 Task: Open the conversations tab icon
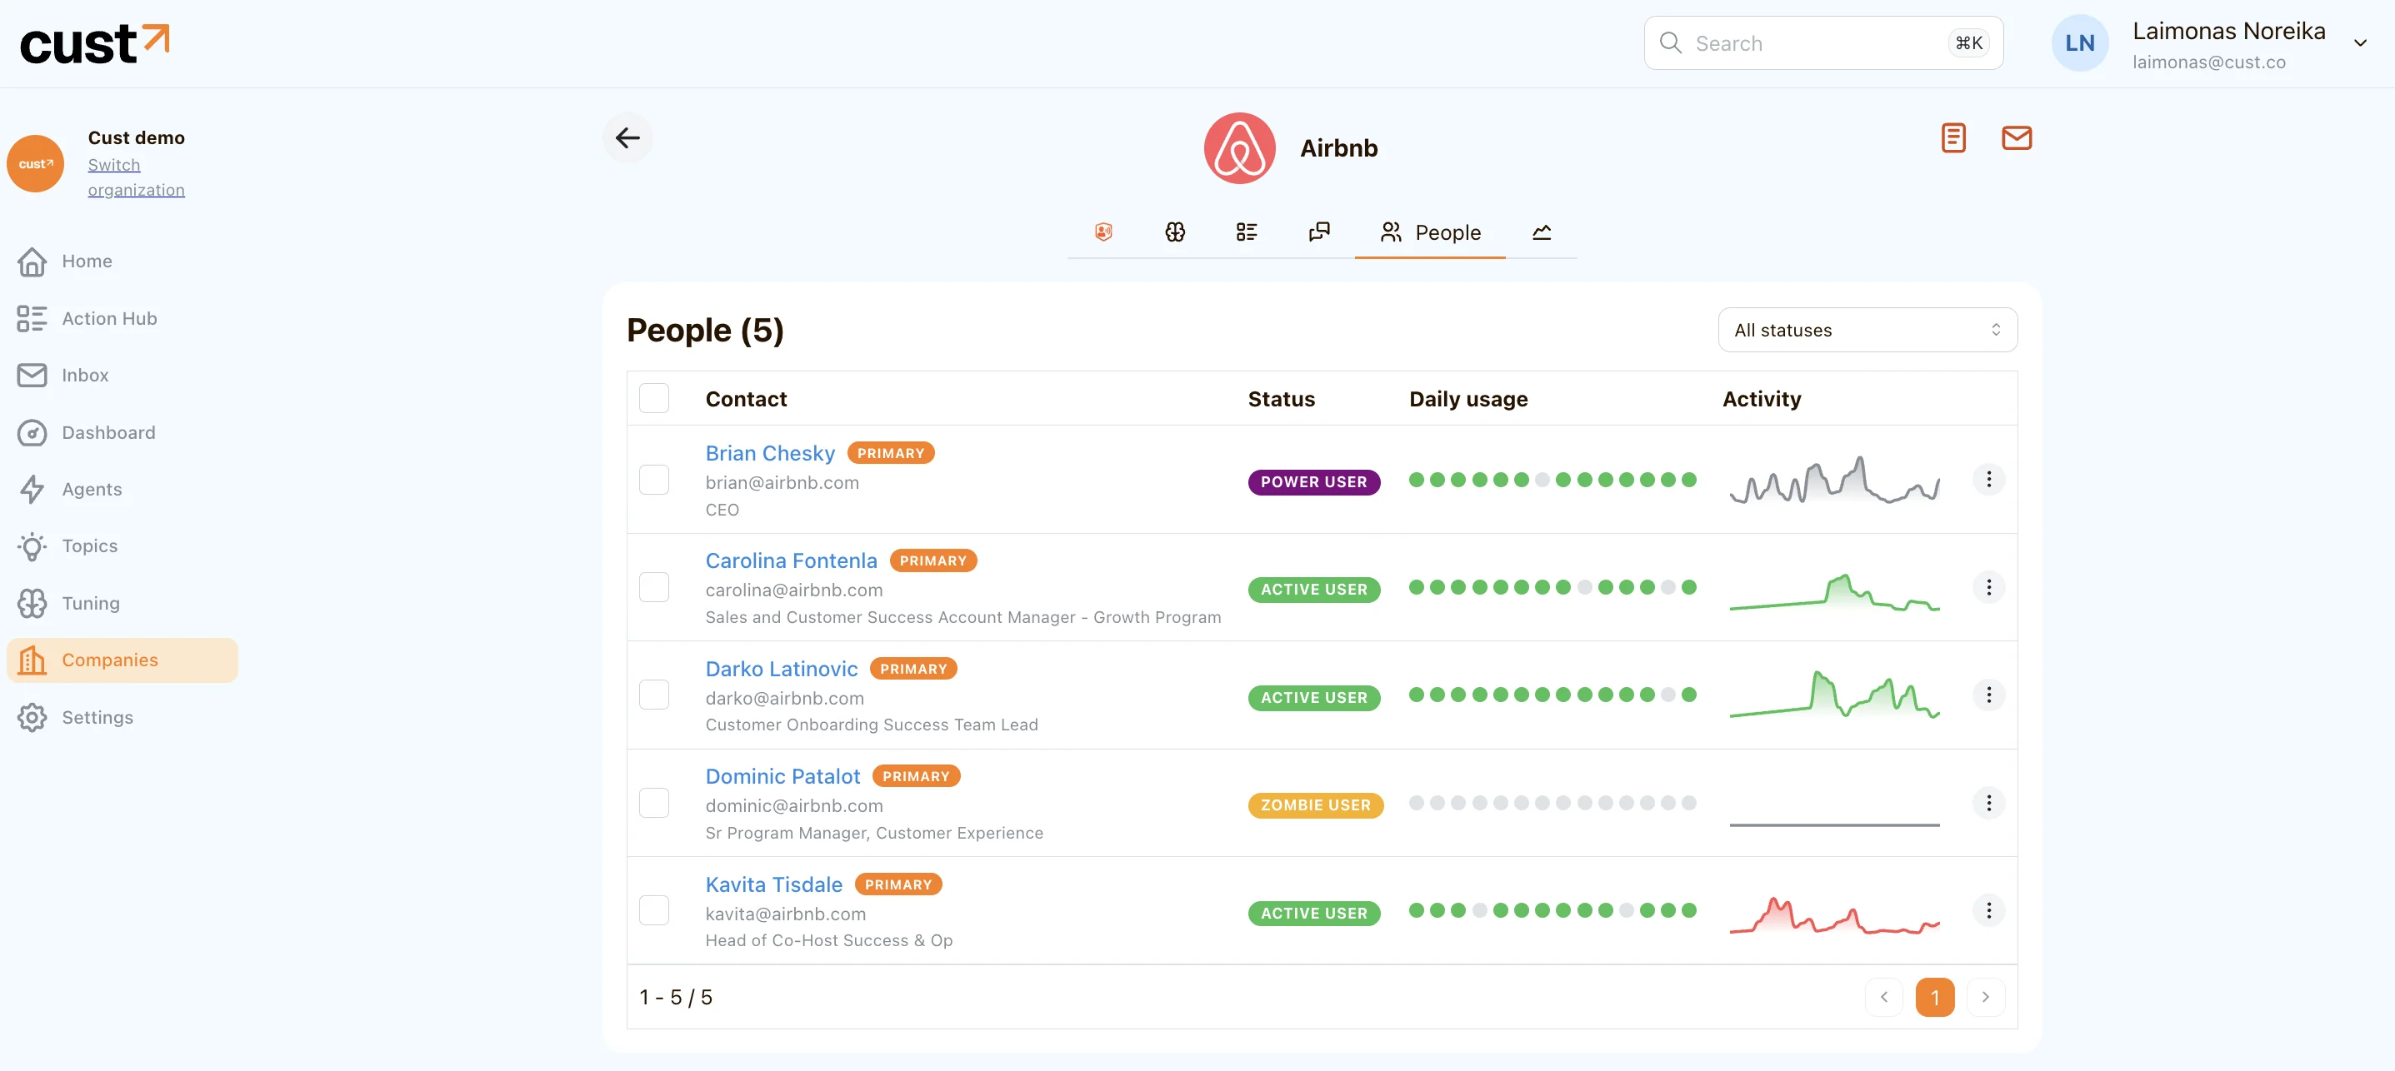(1318, 232)
